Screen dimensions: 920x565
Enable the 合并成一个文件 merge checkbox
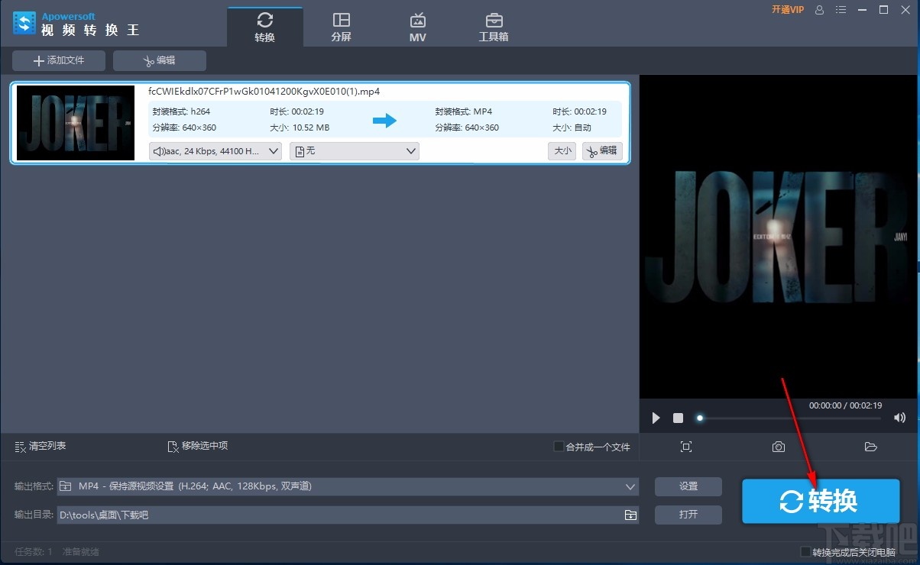point(558,446)
